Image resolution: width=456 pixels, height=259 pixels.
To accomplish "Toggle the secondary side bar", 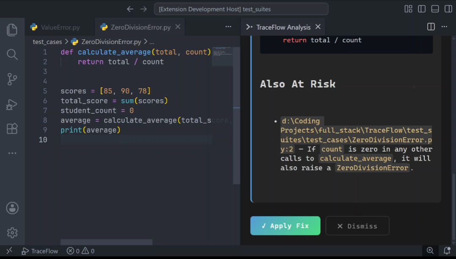I will 448,9.
